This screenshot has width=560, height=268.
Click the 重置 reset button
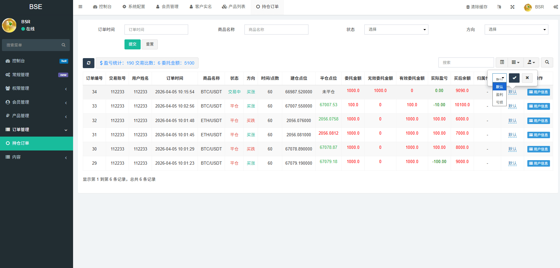150,44
